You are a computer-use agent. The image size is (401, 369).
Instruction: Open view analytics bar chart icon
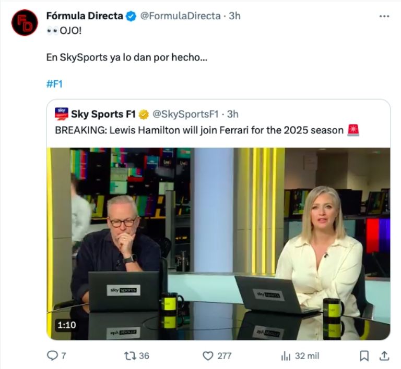click(286, 355)
